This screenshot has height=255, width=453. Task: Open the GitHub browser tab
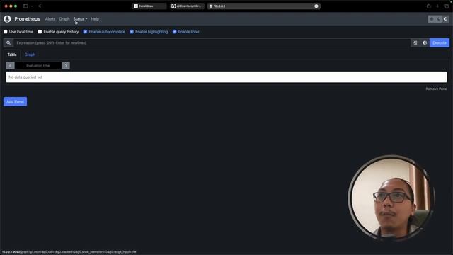[x=187, y=6]
